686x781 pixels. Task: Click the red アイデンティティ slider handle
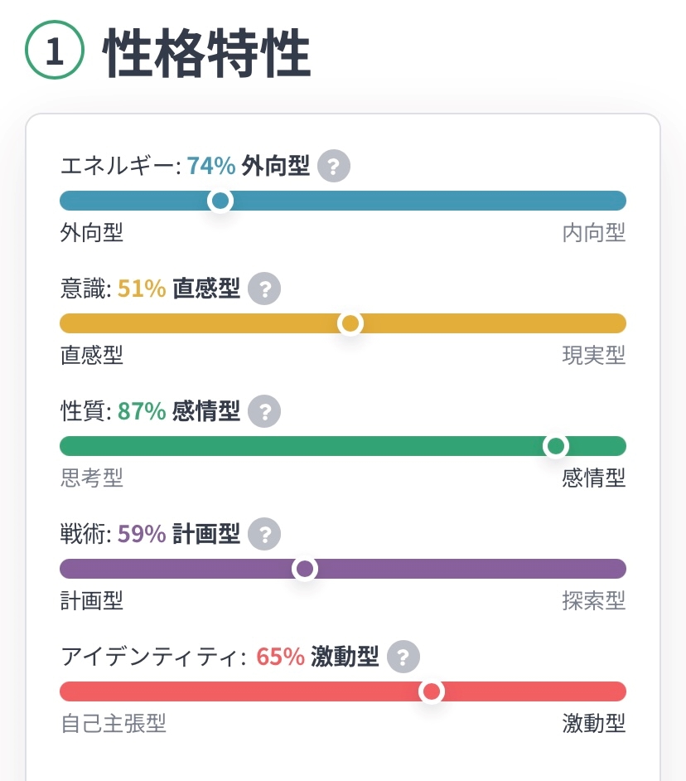click(x=431, y=691)
